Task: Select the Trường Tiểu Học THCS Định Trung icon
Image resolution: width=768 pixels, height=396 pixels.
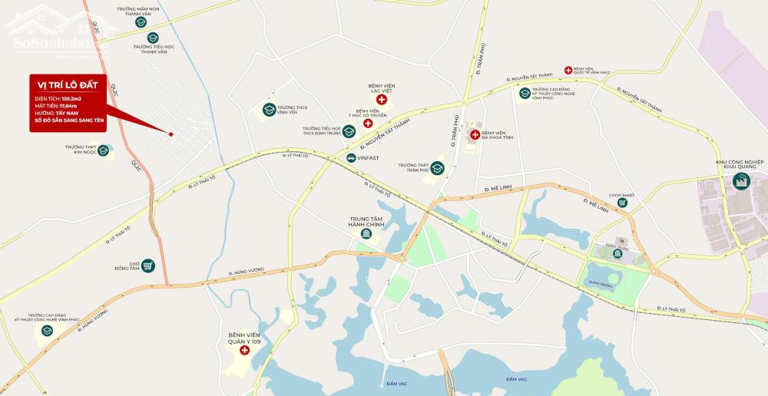Action: pos(349,131)
